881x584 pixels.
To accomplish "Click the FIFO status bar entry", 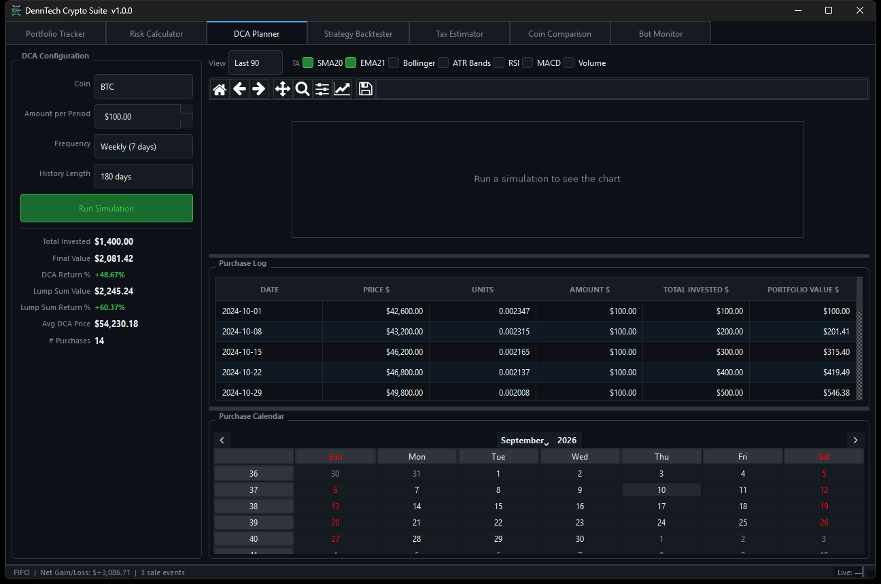I will coord(22,572).
